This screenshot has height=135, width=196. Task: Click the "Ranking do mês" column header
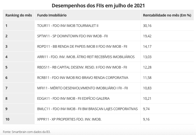[x=19, y=15]
